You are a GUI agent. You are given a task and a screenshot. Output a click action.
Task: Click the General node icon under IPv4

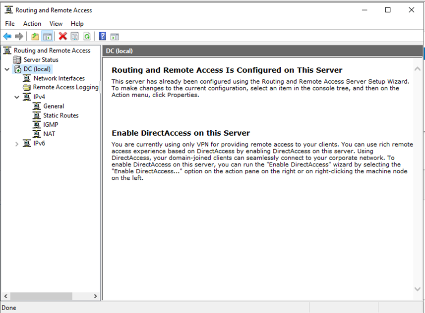click(37, 106)
